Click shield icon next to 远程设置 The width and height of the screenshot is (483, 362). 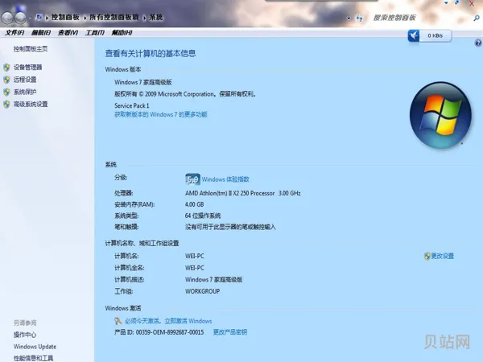click(x=6, y=80)
